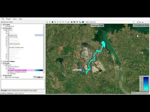Open the Tools menu
The width and height of the screenshot is (150, 112).
click(15, 19)
